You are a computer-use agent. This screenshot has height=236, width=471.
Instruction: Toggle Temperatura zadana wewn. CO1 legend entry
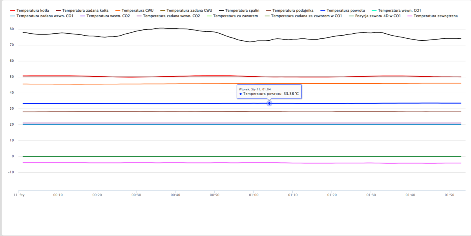[x=45, y=16]
